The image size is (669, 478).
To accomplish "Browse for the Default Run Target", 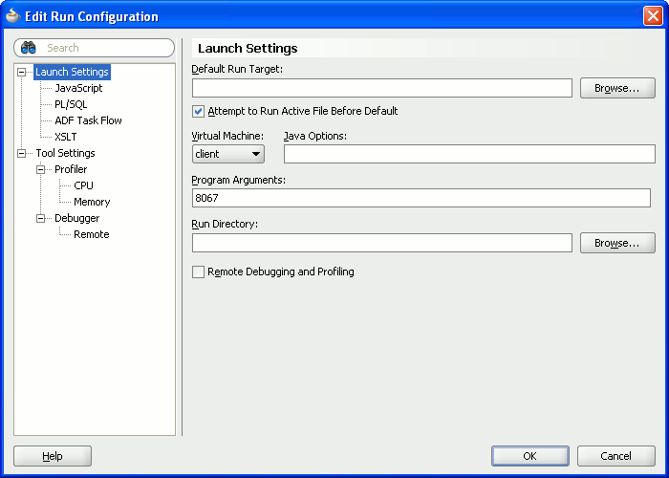I will pyautogui.click(x=616, y=88).
